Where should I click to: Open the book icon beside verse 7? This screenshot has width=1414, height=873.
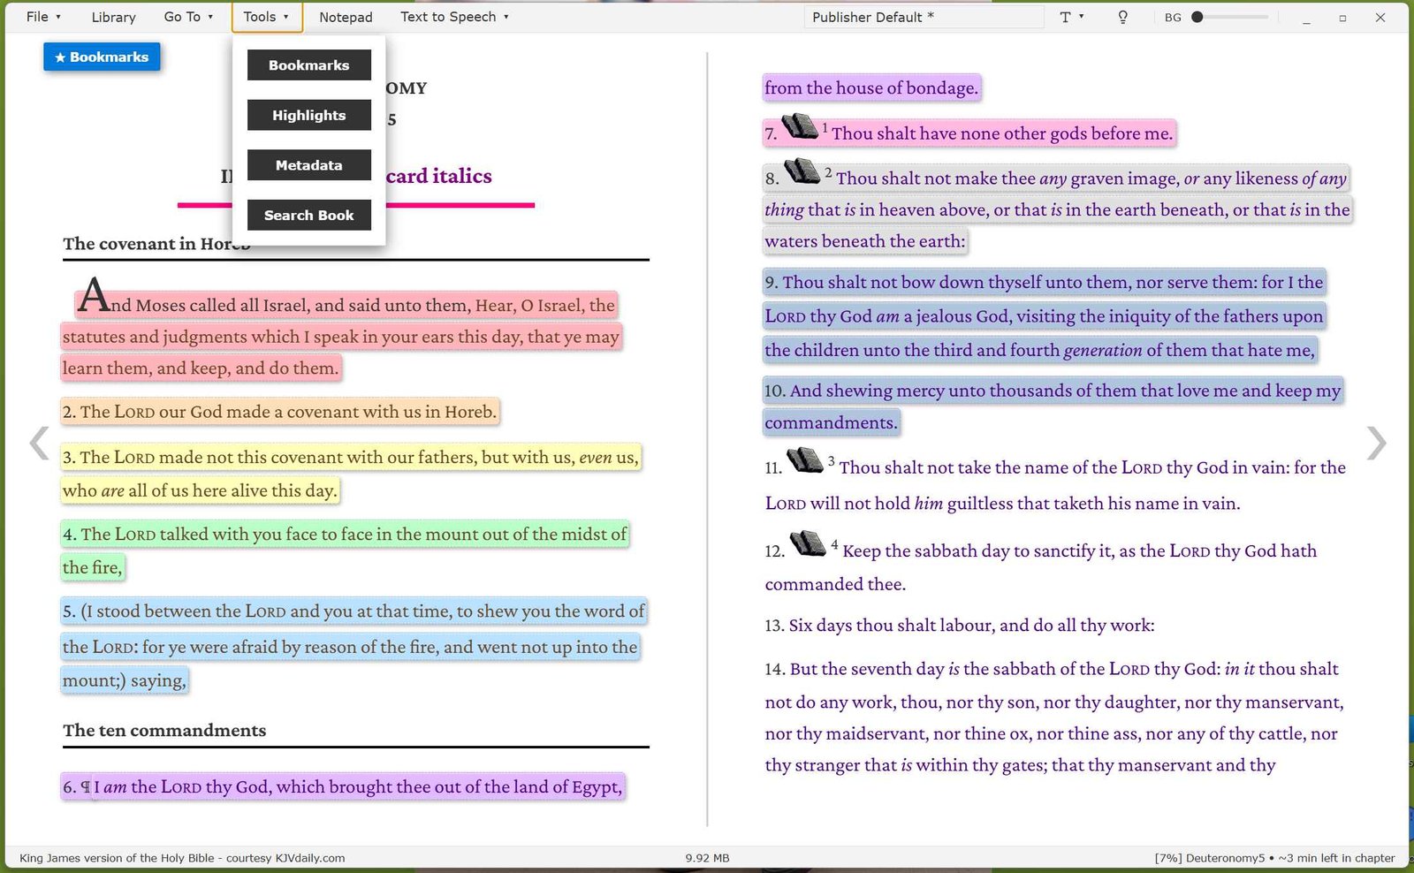800,126
